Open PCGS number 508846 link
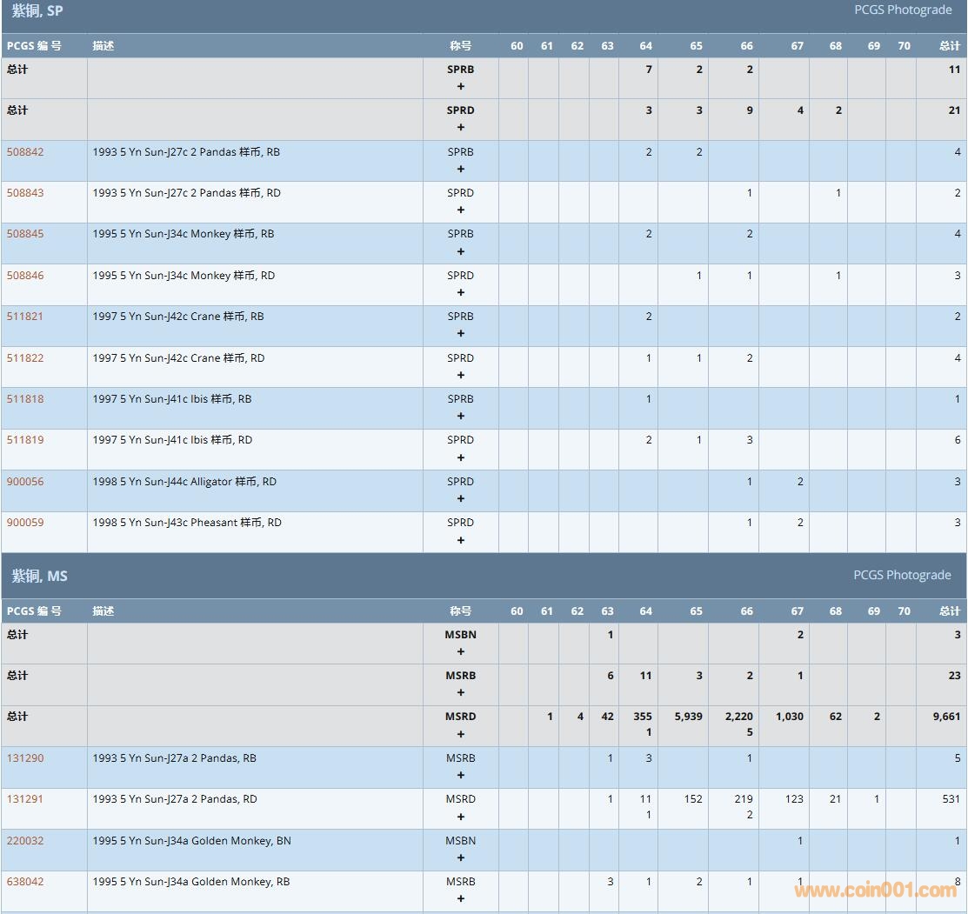968x914 pixels. [x=25, y=276]
